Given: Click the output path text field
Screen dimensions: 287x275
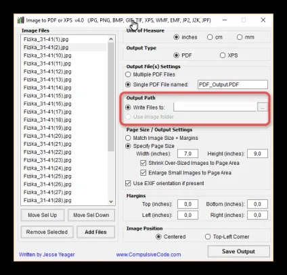Looking at the screenshot, I should [x=215, y=107].
